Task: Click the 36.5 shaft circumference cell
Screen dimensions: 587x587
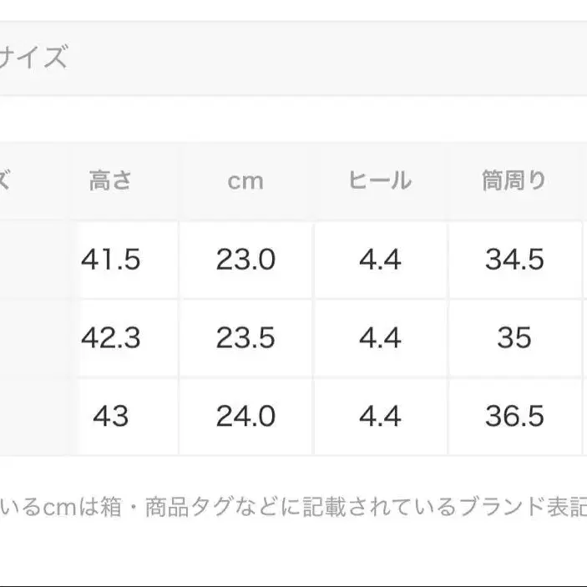Action: [514, 416]
